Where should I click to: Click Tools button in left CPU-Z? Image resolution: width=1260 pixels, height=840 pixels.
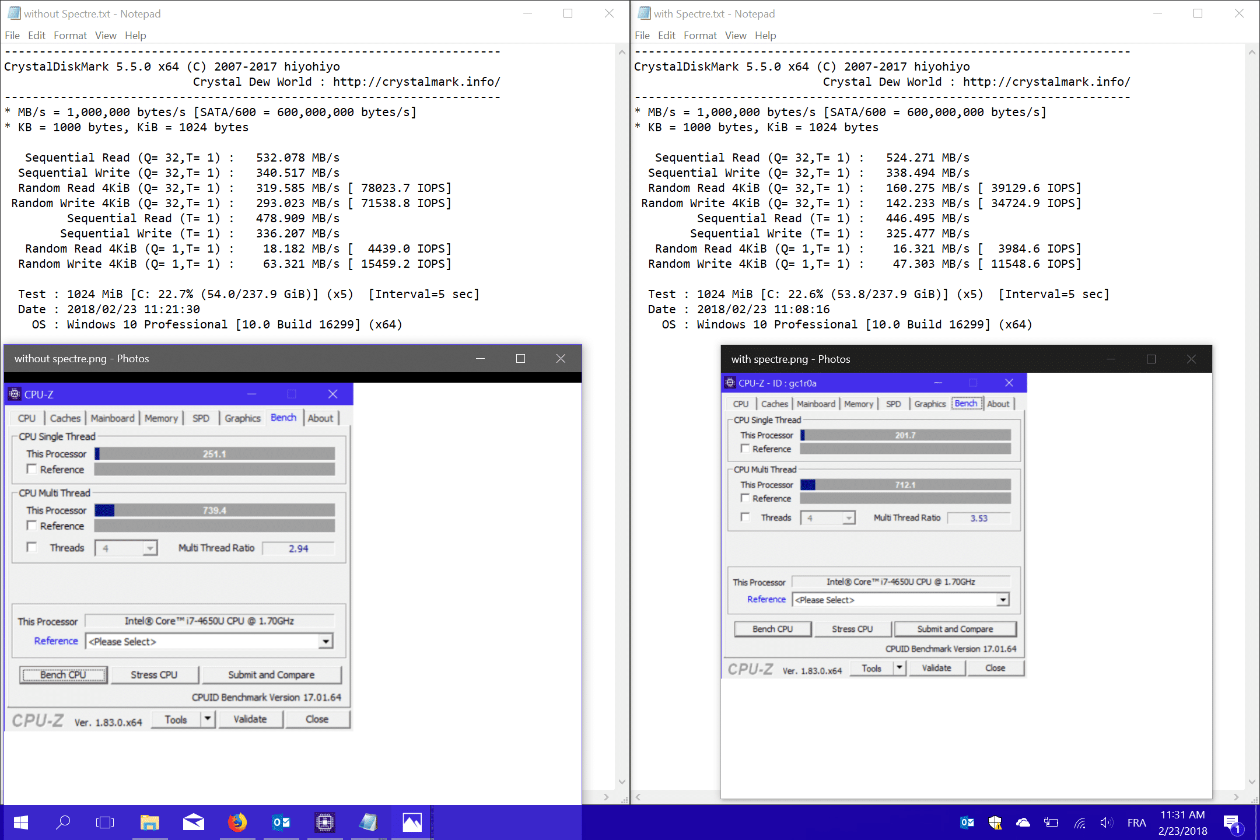[x=176, y=719]
